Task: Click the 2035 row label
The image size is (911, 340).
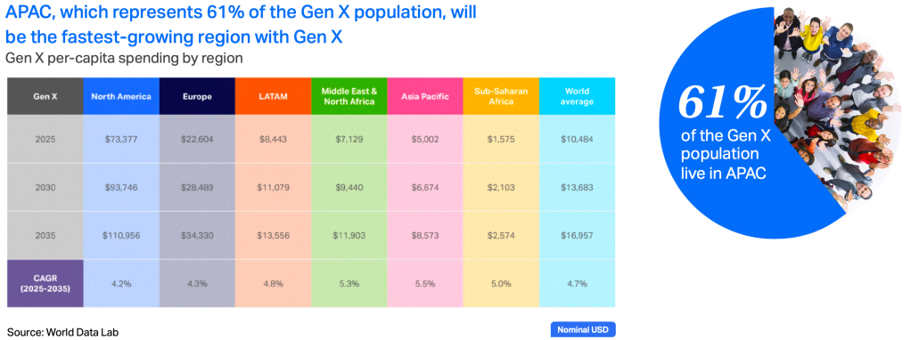Action: click(45, 236)
